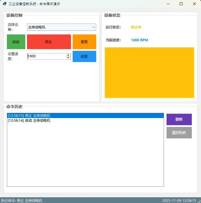Click the 清空历史 button

[x=179, y=133]
